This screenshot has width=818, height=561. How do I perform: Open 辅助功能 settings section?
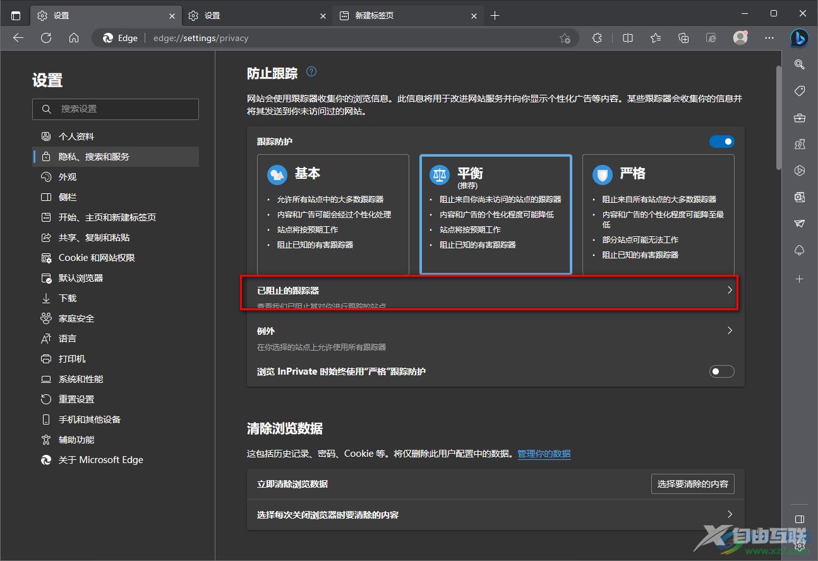click(x=116, y=440)
